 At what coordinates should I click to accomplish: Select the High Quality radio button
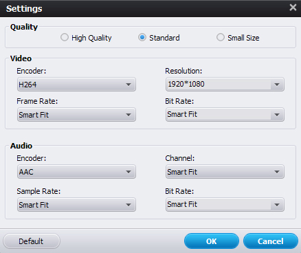[x=65, y=37]
